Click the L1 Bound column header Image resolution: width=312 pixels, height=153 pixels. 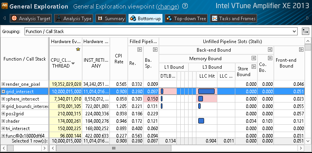coord(174,67)
